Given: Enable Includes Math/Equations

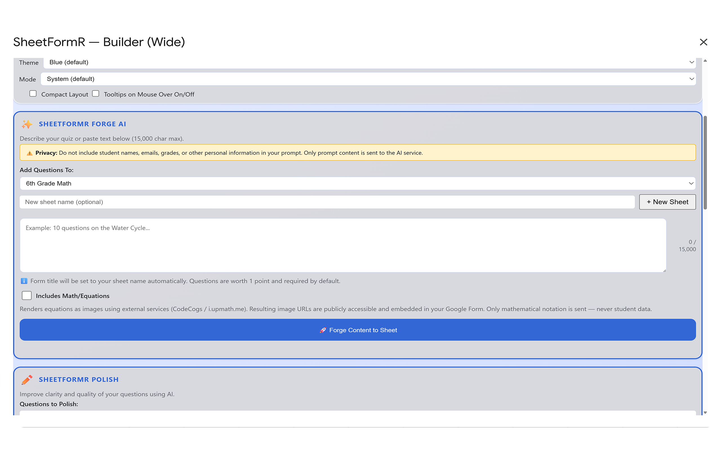Looking at the screenshot, I should click(x=26, y=295).
